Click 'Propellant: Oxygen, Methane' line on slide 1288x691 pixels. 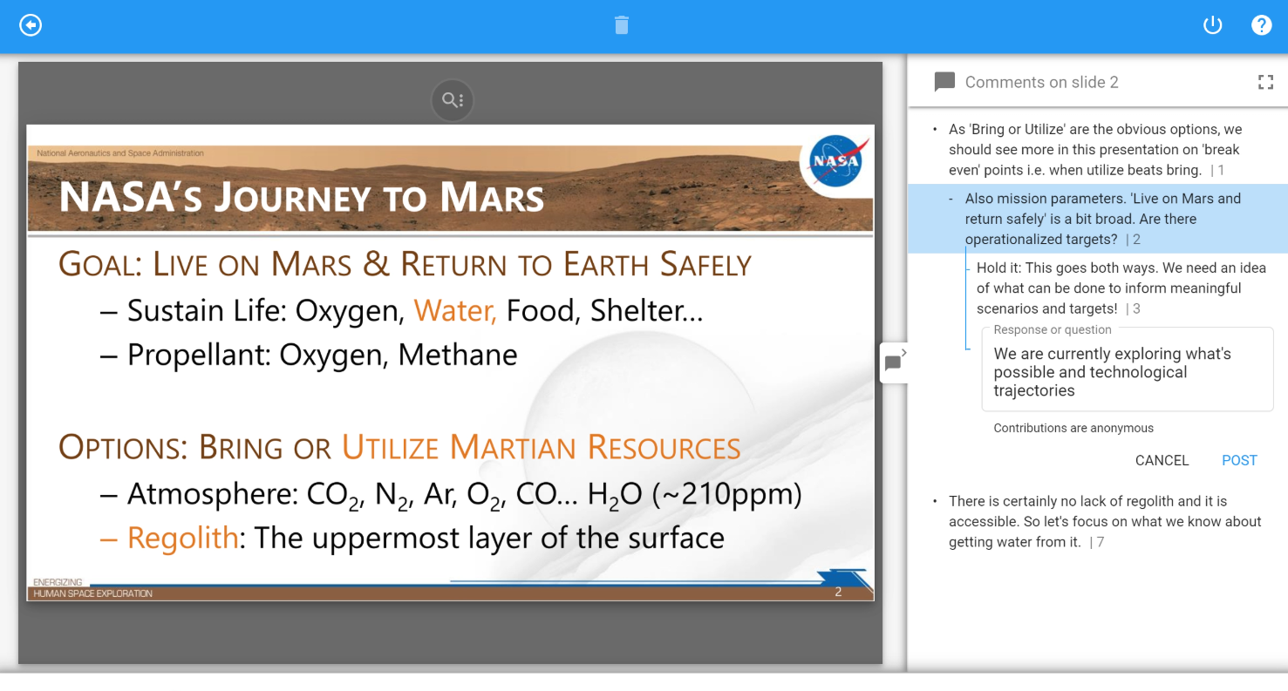pyautogui.click(x=323, y=355)
